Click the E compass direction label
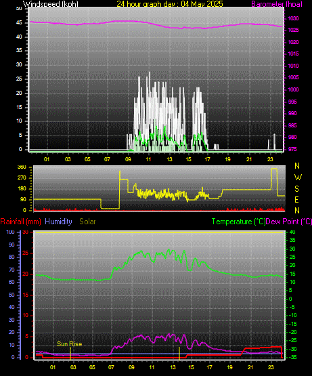The image size is (312, 376). [296, 200]
